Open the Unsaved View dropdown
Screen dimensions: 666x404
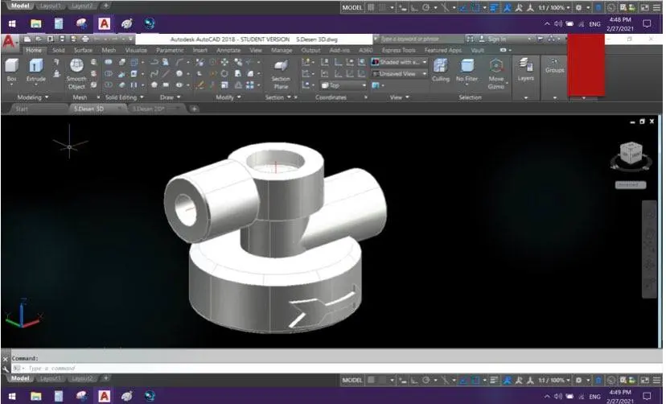[x=398, y=74]
